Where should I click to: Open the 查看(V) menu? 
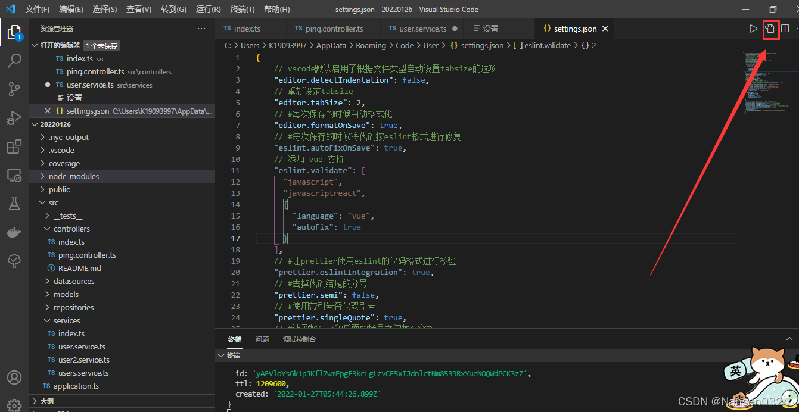pyautogui.click(x=139, y=10)
